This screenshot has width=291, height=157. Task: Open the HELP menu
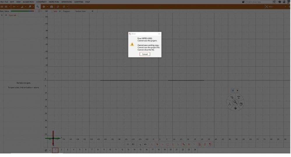tap(88, 2)
